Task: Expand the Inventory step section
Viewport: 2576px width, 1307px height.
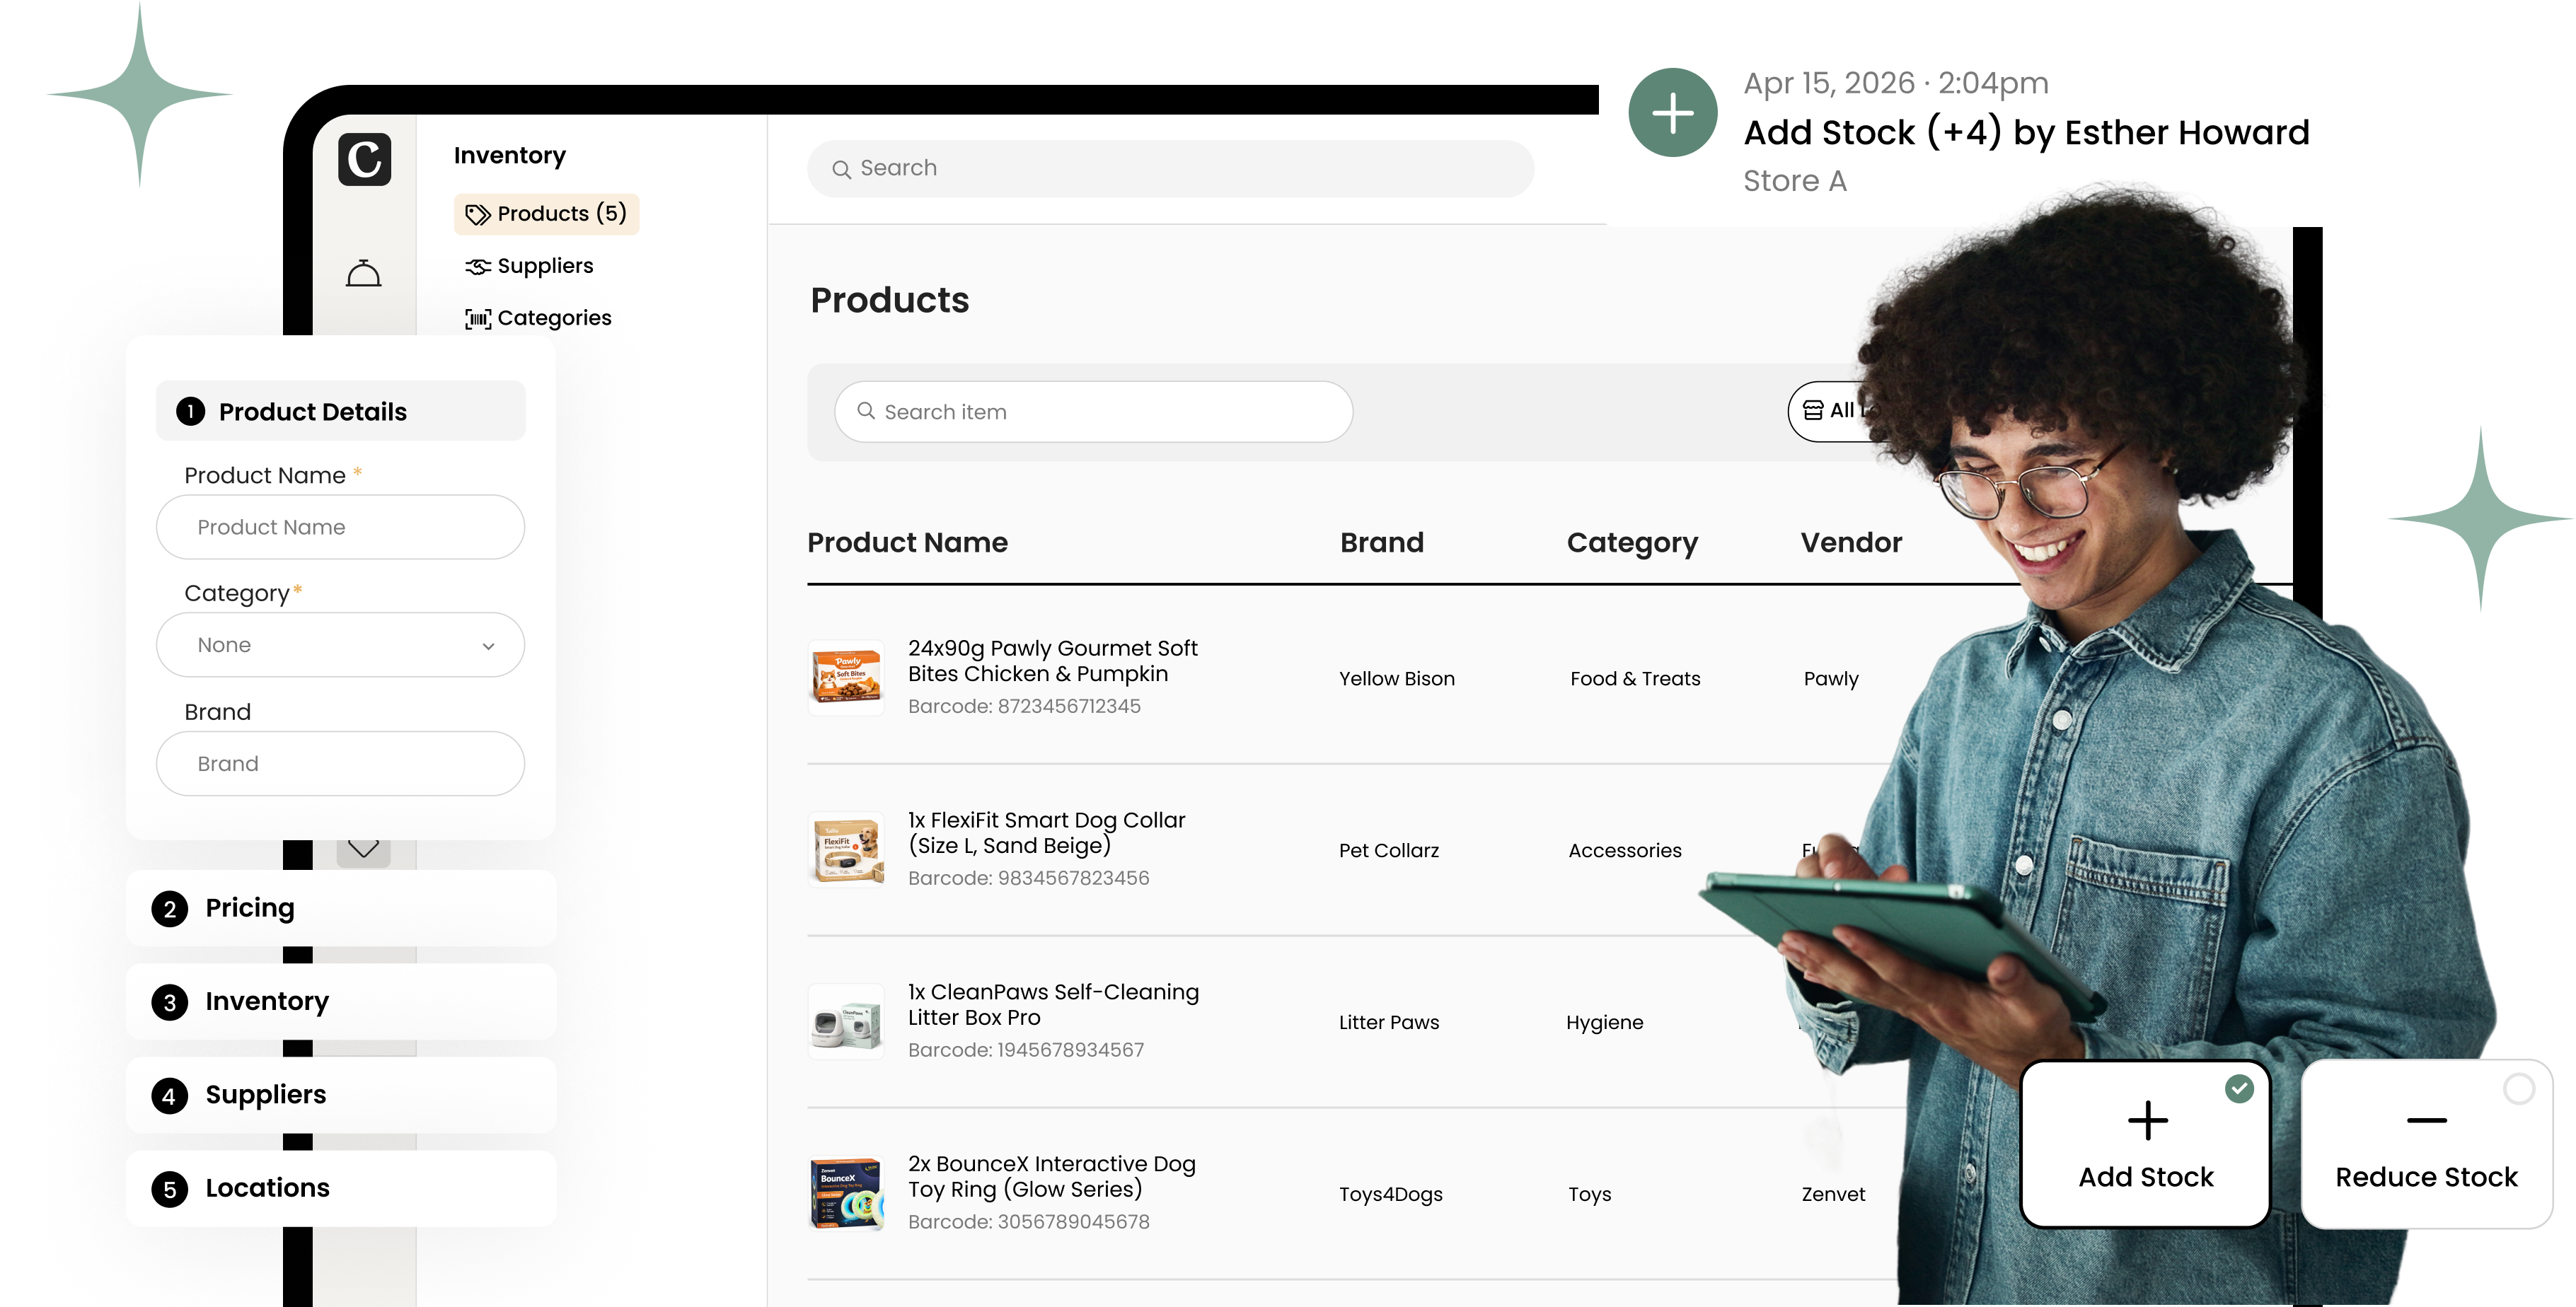Action: (x=341, y=1001)
